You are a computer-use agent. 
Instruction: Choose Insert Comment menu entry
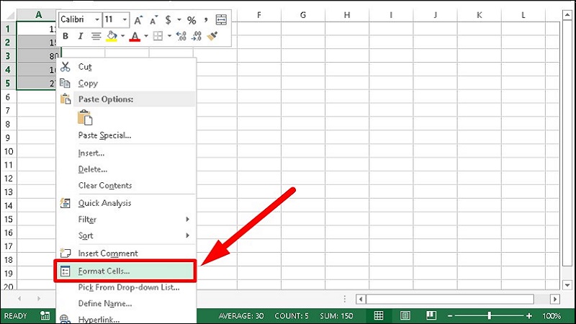125,253
